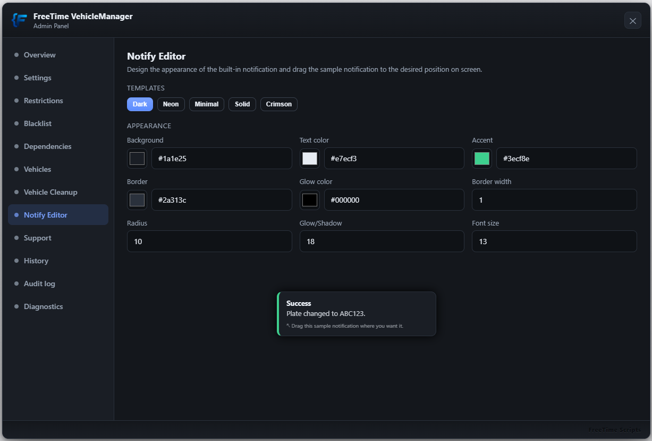The image size is (652, 441).
Task: Open the Audit log
Action: (x=58, y=284)
